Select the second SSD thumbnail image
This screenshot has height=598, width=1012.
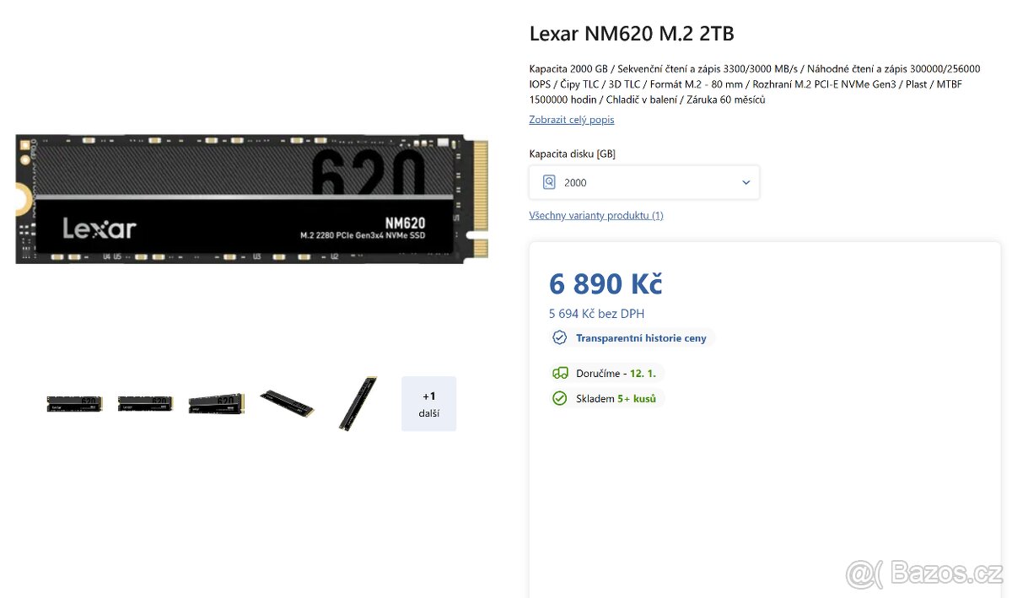point(145,404)
